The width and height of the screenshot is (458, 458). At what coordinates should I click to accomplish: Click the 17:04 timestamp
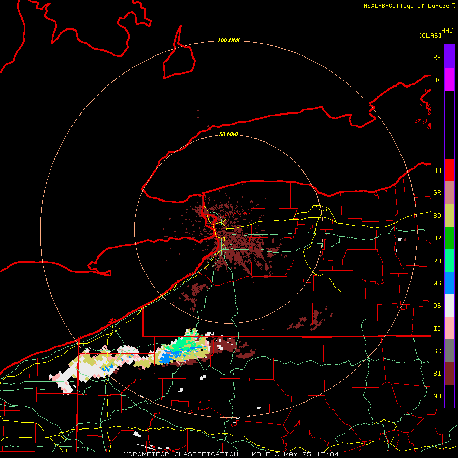[328, 454]
